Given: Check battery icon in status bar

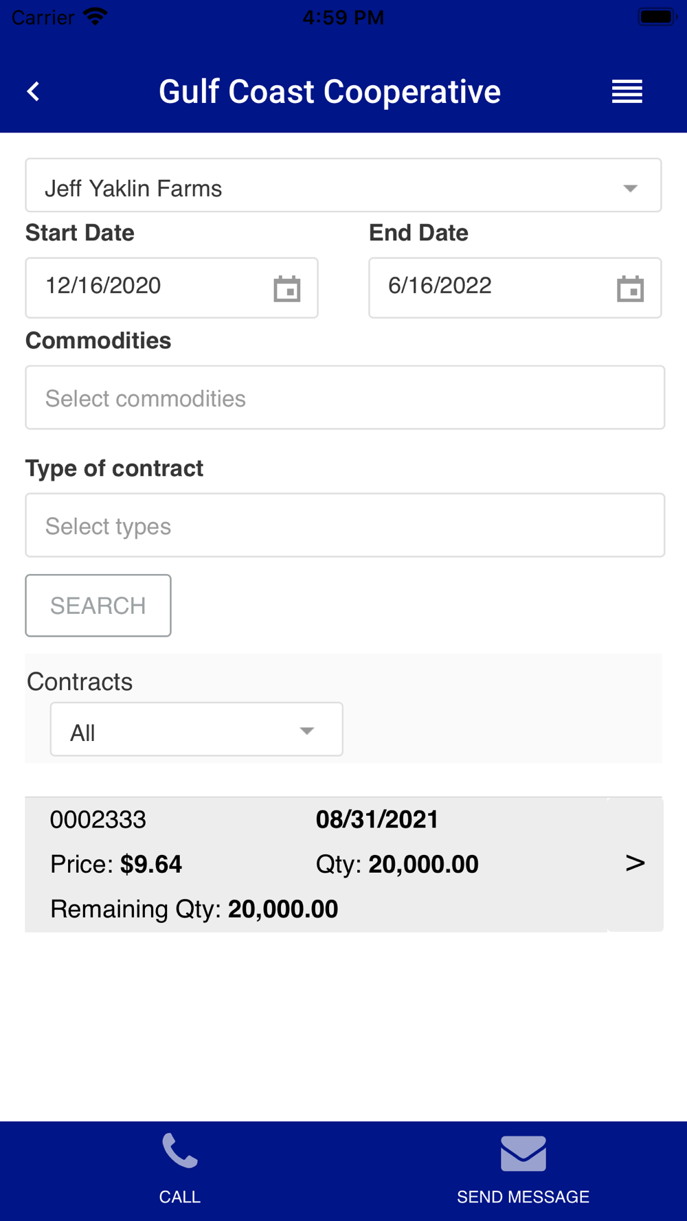Looking at the screenshot, I should click(657, 16).
